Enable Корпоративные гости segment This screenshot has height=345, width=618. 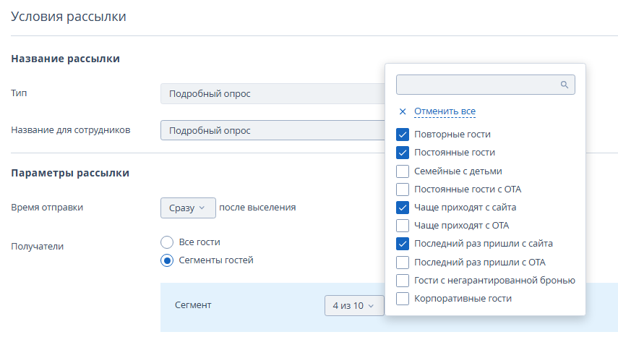click(403, 299)
